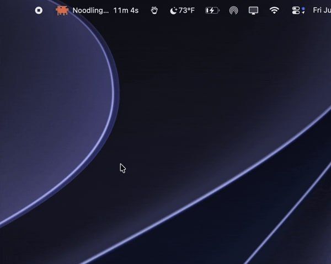Open the display mirroring icon

(x=253, y=10)
